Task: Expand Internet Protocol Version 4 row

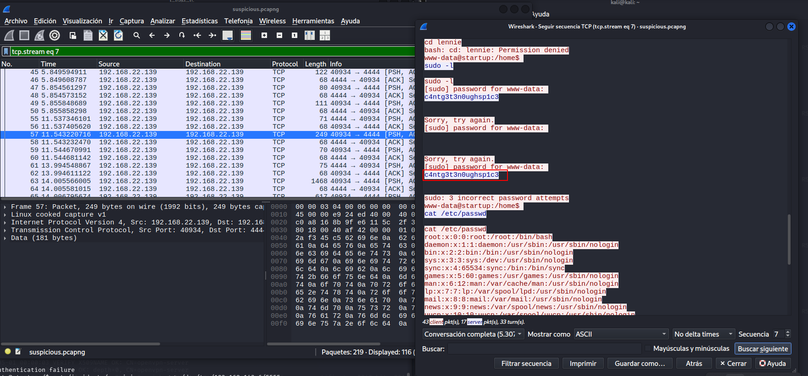Action: click(x=5, y=223)
